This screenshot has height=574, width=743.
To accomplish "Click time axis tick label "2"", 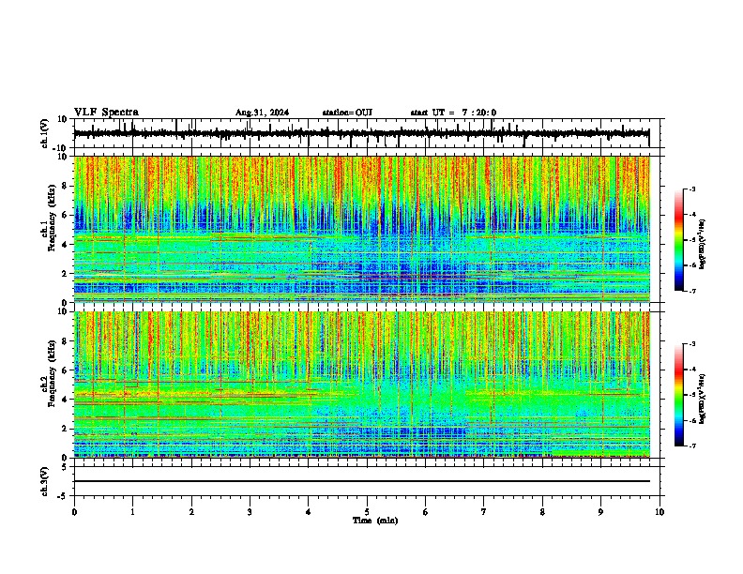I will (x=191, y=512).
